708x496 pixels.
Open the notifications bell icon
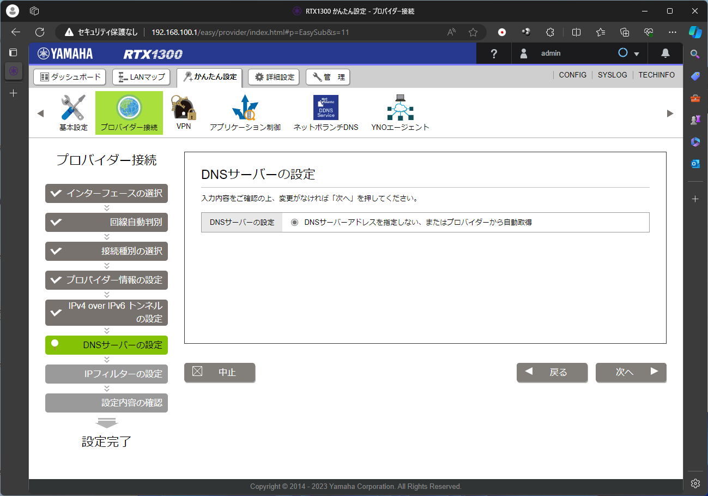(x=665, y=53)
